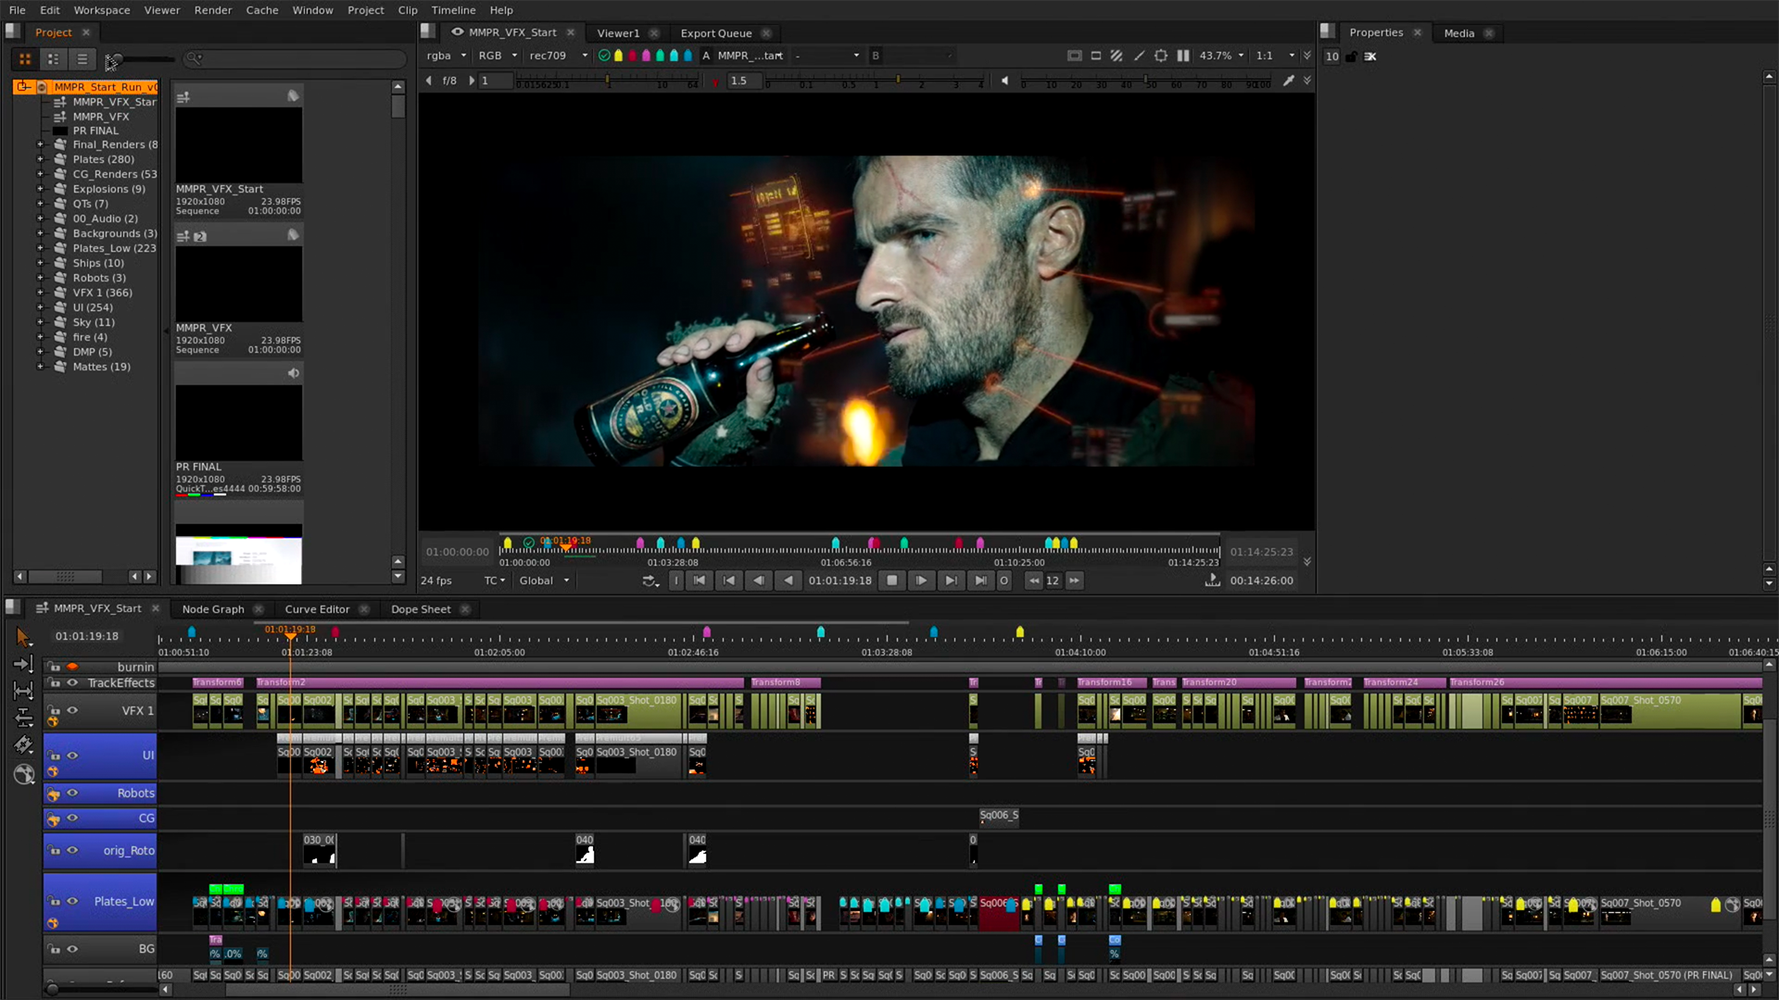Toggle the lock on the Plates_Low track
The height and width of the screenshot is (1000, 1779).
pyautogui.click(x=54, y=901)
